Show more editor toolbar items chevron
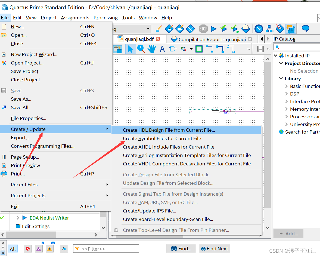 [248, 49]
